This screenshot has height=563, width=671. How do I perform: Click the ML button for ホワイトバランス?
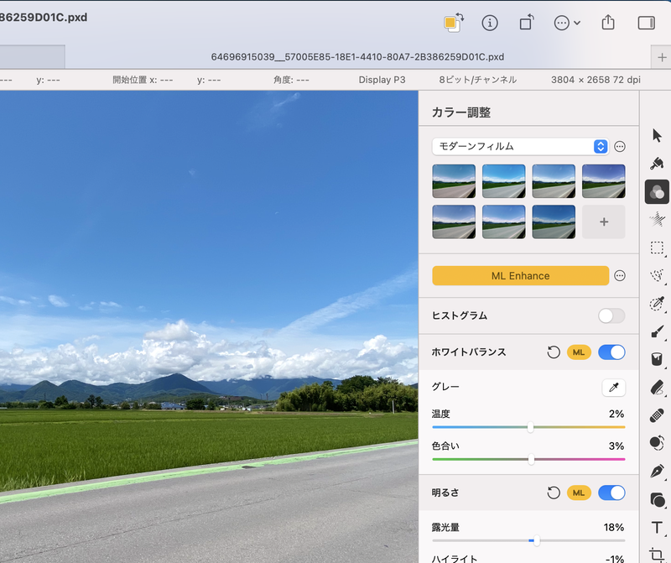(x=579, y=352)
